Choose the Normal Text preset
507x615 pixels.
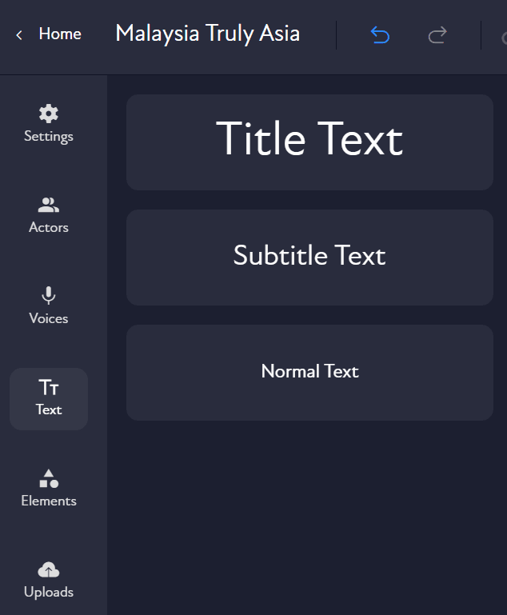coord(309,372)
